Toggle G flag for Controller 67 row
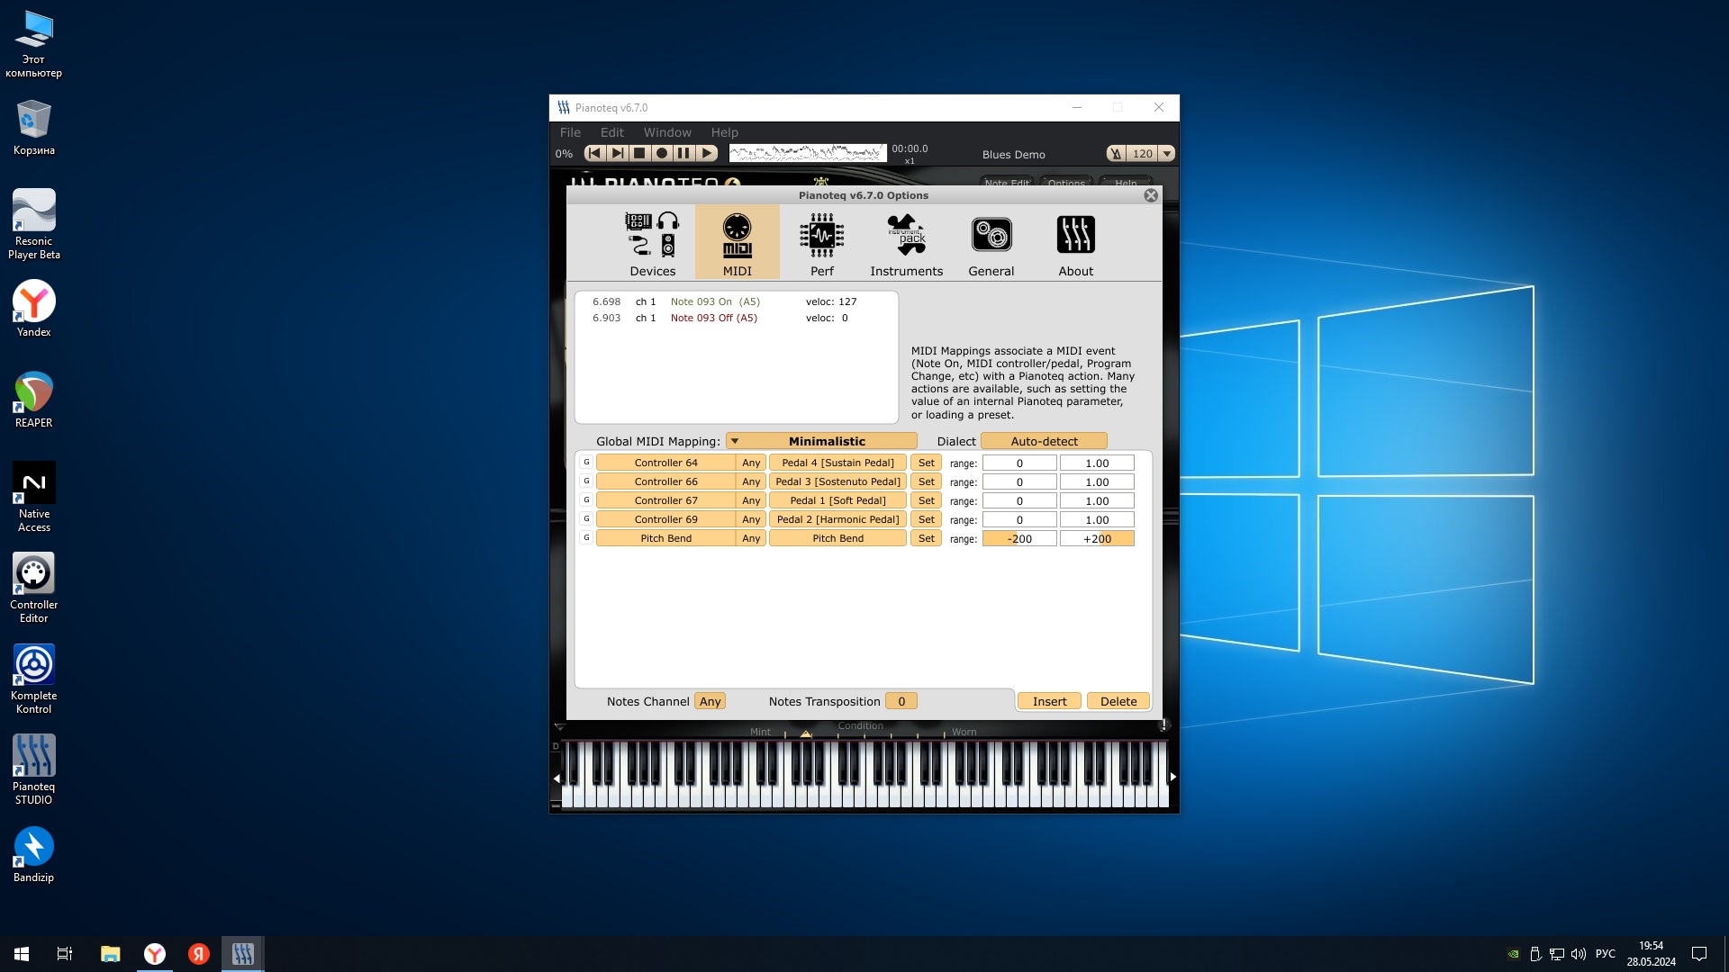The image size is (1729, 972). pyautogui.click(x=586, y=500)
